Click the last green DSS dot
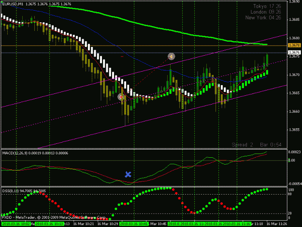Image resolution: width=302 pixels, height=227 pixels. coord(267,189)
